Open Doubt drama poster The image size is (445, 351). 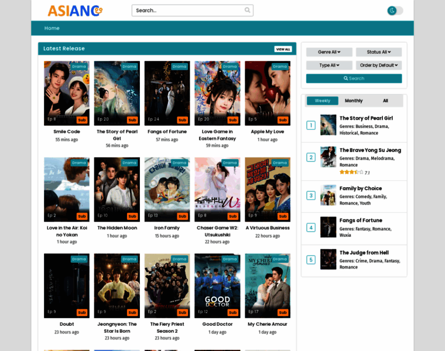pyautogui.click(x=67, y=286)
